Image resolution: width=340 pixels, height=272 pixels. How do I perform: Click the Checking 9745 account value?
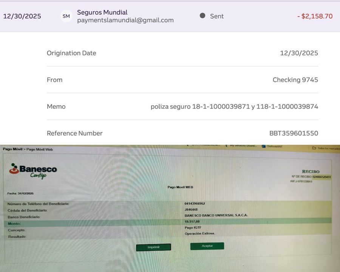(295, 80)
